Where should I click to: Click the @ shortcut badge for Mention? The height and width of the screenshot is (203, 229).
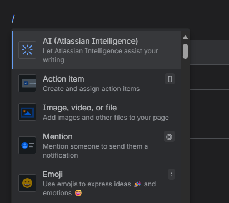169,136
